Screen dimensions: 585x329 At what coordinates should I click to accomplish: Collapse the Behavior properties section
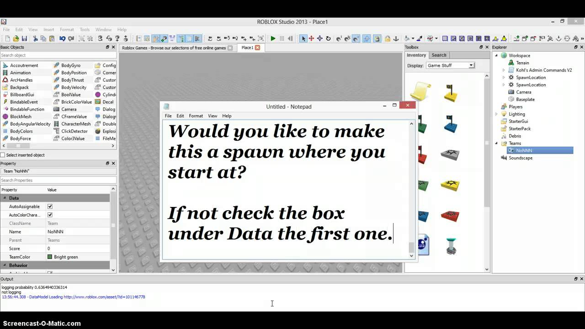5,265
